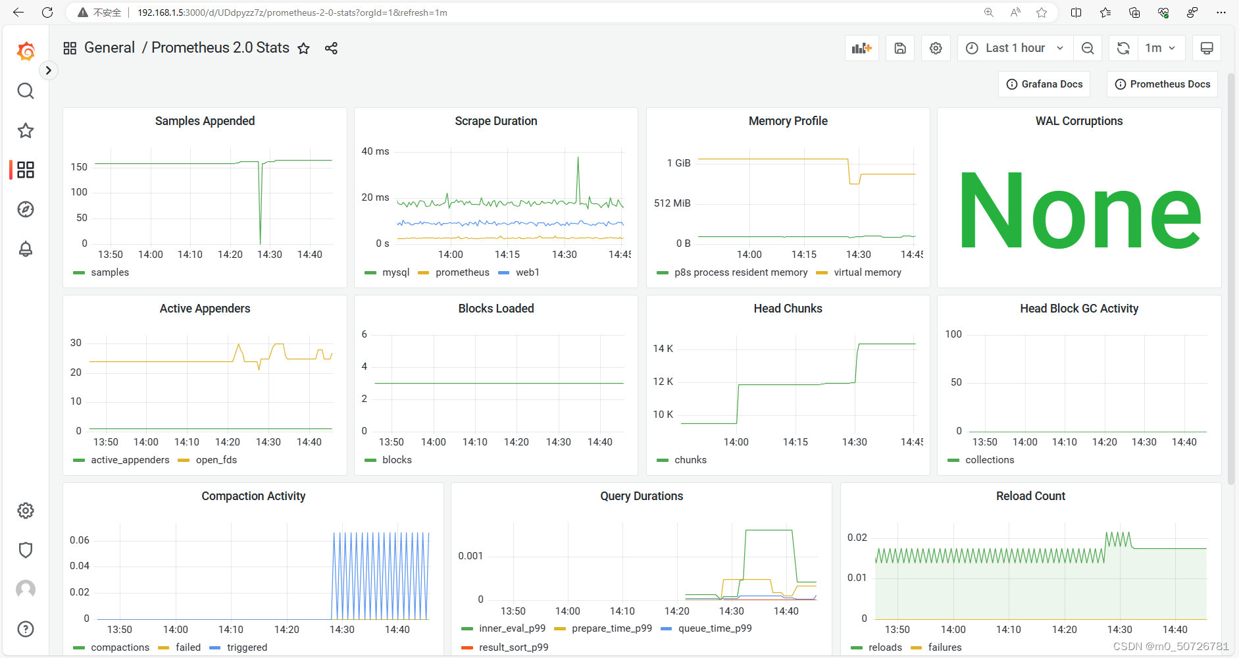Share the dashboard using share icon

tap(331, 48)
